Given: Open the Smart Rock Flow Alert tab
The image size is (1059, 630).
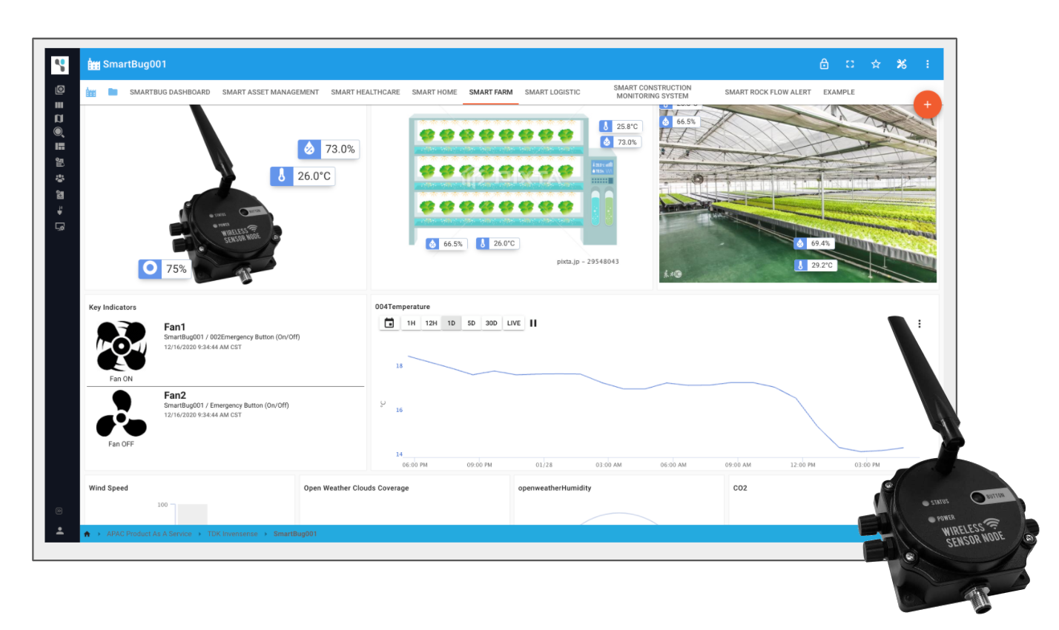Looking at the screenshot, I should click(x=768, y=93).
